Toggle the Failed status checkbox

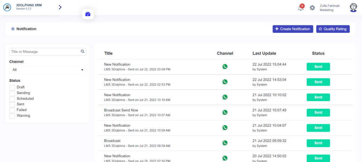coord(12,110)
